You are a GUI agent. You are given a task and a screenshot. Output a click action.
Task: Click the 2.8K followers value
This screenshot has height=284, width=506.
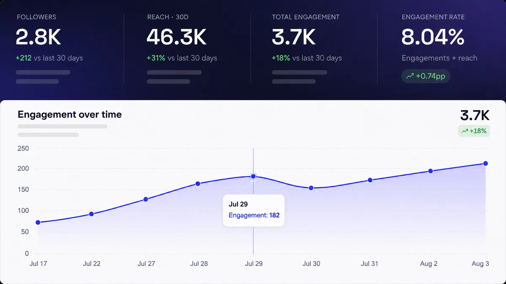click(x=38, y=37)
